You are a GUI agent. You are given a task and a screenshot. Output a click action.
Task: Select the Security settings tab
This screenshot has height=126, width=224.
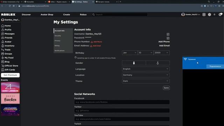pos(63,36)
